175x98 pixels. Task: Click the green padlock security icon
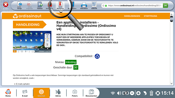pos(106,6)
